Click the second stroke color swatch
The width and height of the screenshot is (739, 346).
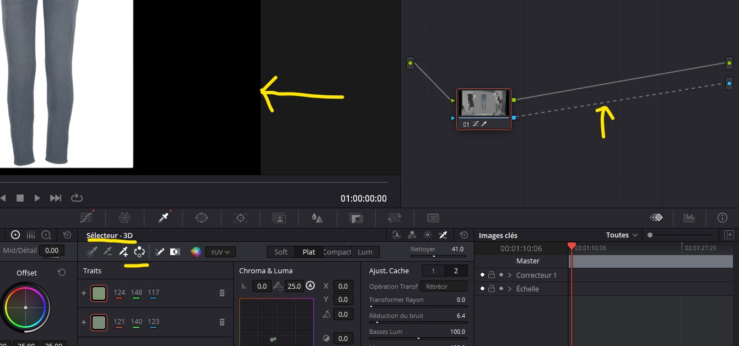click(99, 322)
